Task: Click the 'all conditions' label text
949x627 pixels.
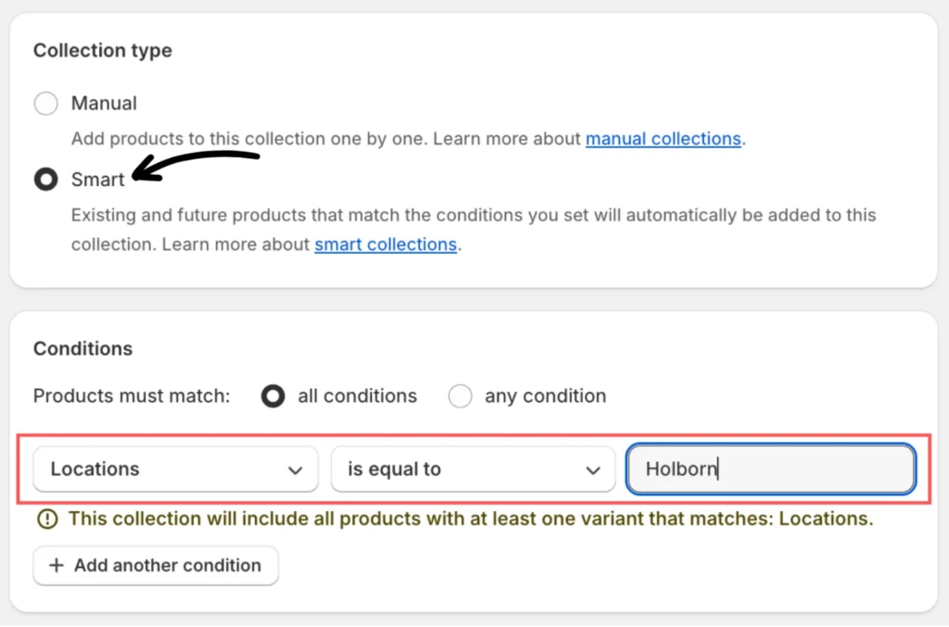Action: [x=357, y=396]
